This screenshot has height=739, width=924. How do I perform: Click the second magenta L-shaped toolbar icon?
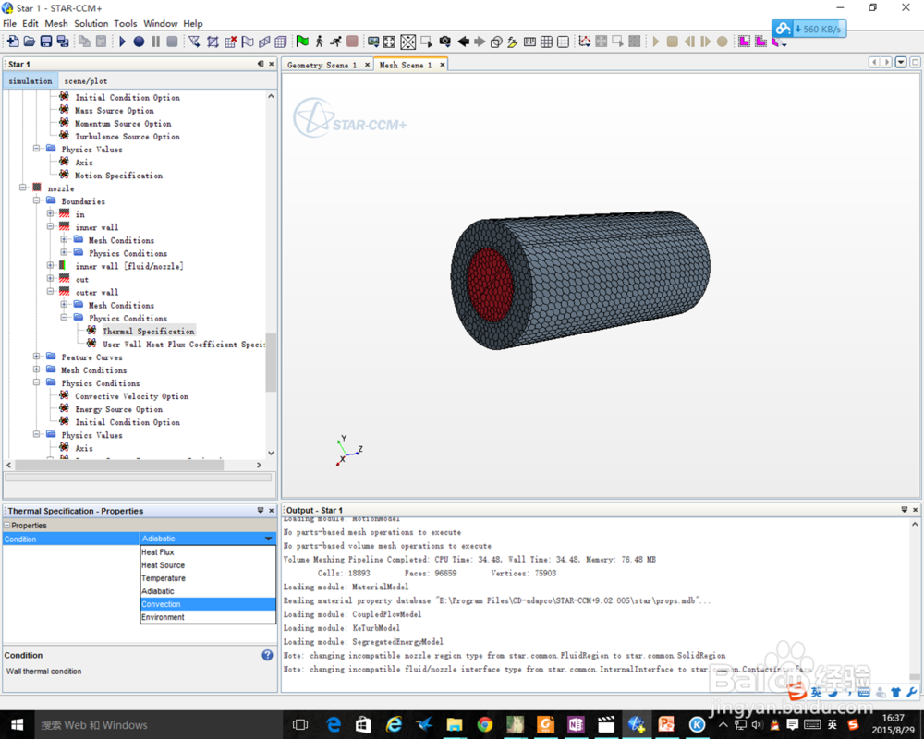[x=760, y=42]
